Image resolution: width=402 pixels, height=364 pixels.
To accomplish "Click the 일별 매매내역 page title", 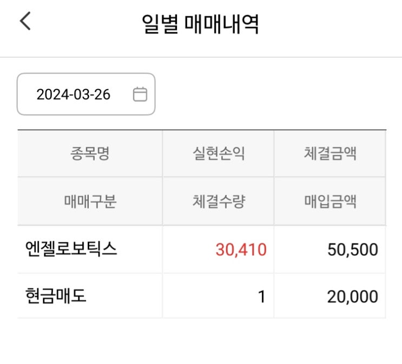I will tap(201, 23).
